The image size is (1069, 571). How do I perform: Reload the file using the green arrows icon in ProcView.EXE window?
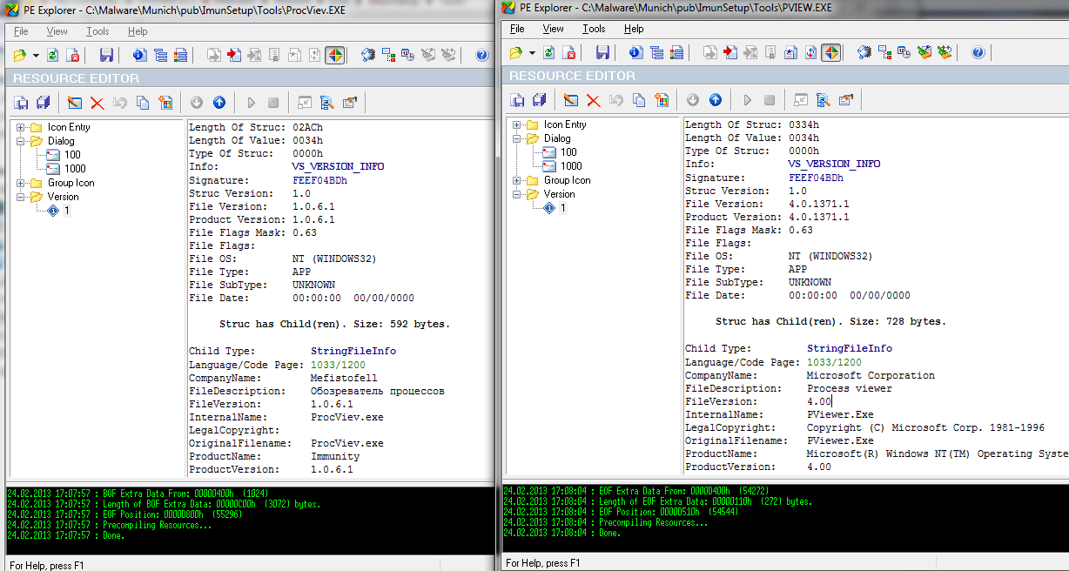[53, 55]
